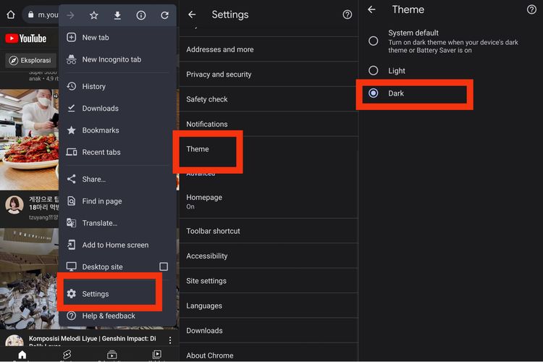Tap the Recent tabs devices icon

pyautogui.click(x=72, y=152)
